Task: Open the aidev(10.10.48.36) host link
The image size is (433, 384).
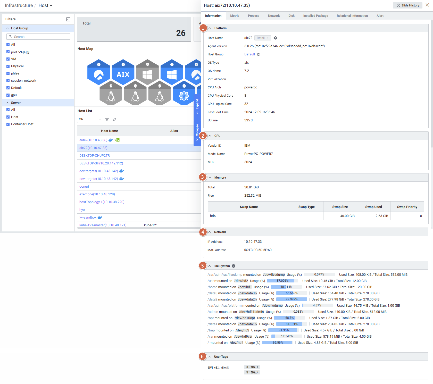Action: [93, 140]
